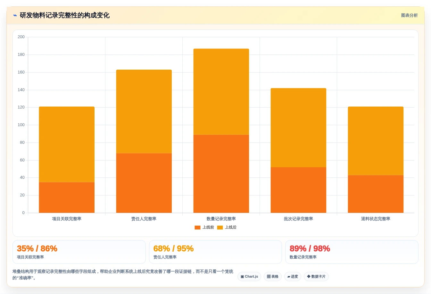Click the 批次记录完整率 x-axis label
Viewport: 431px width, 294px height.
coord(298,219)
